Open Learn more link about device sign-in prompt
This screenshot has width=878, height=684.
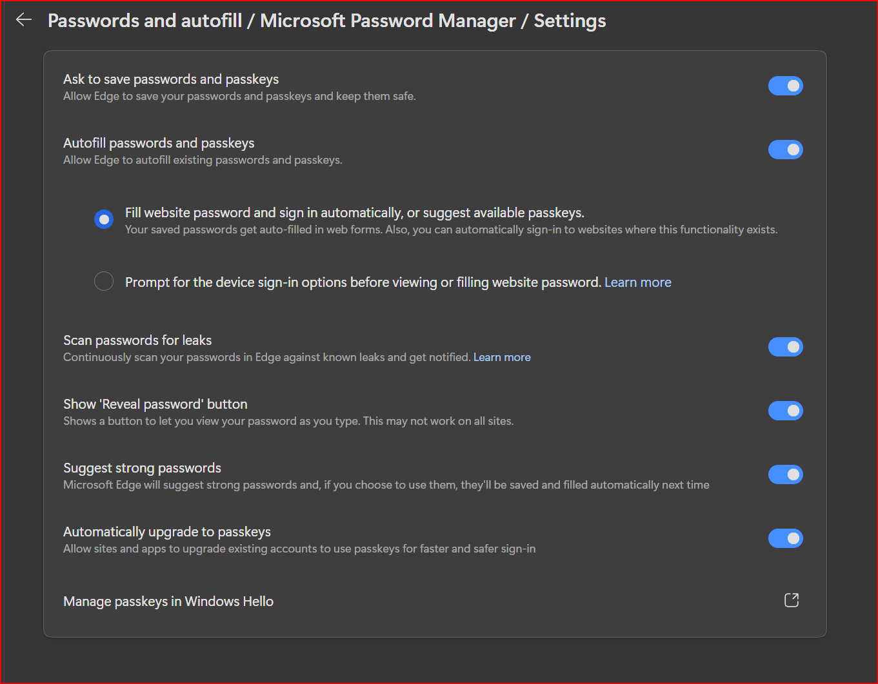(x=638, y=282)
